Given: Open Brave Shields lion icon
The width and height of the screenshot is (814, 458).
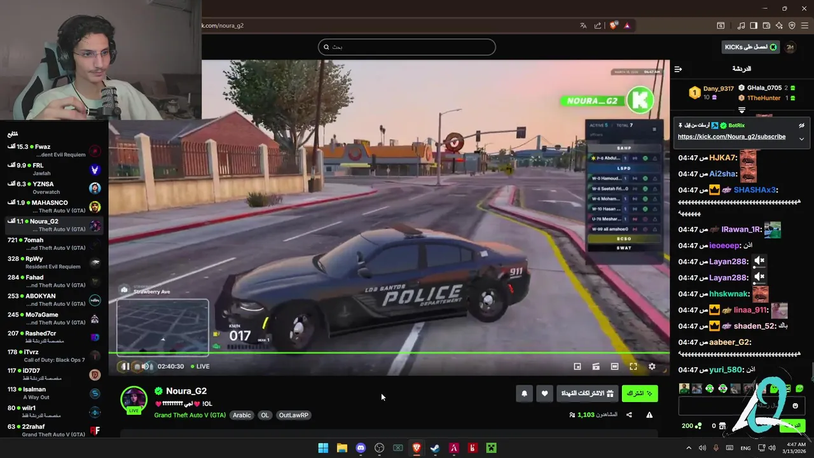Looking at the screenshot, I should point(613,25).
